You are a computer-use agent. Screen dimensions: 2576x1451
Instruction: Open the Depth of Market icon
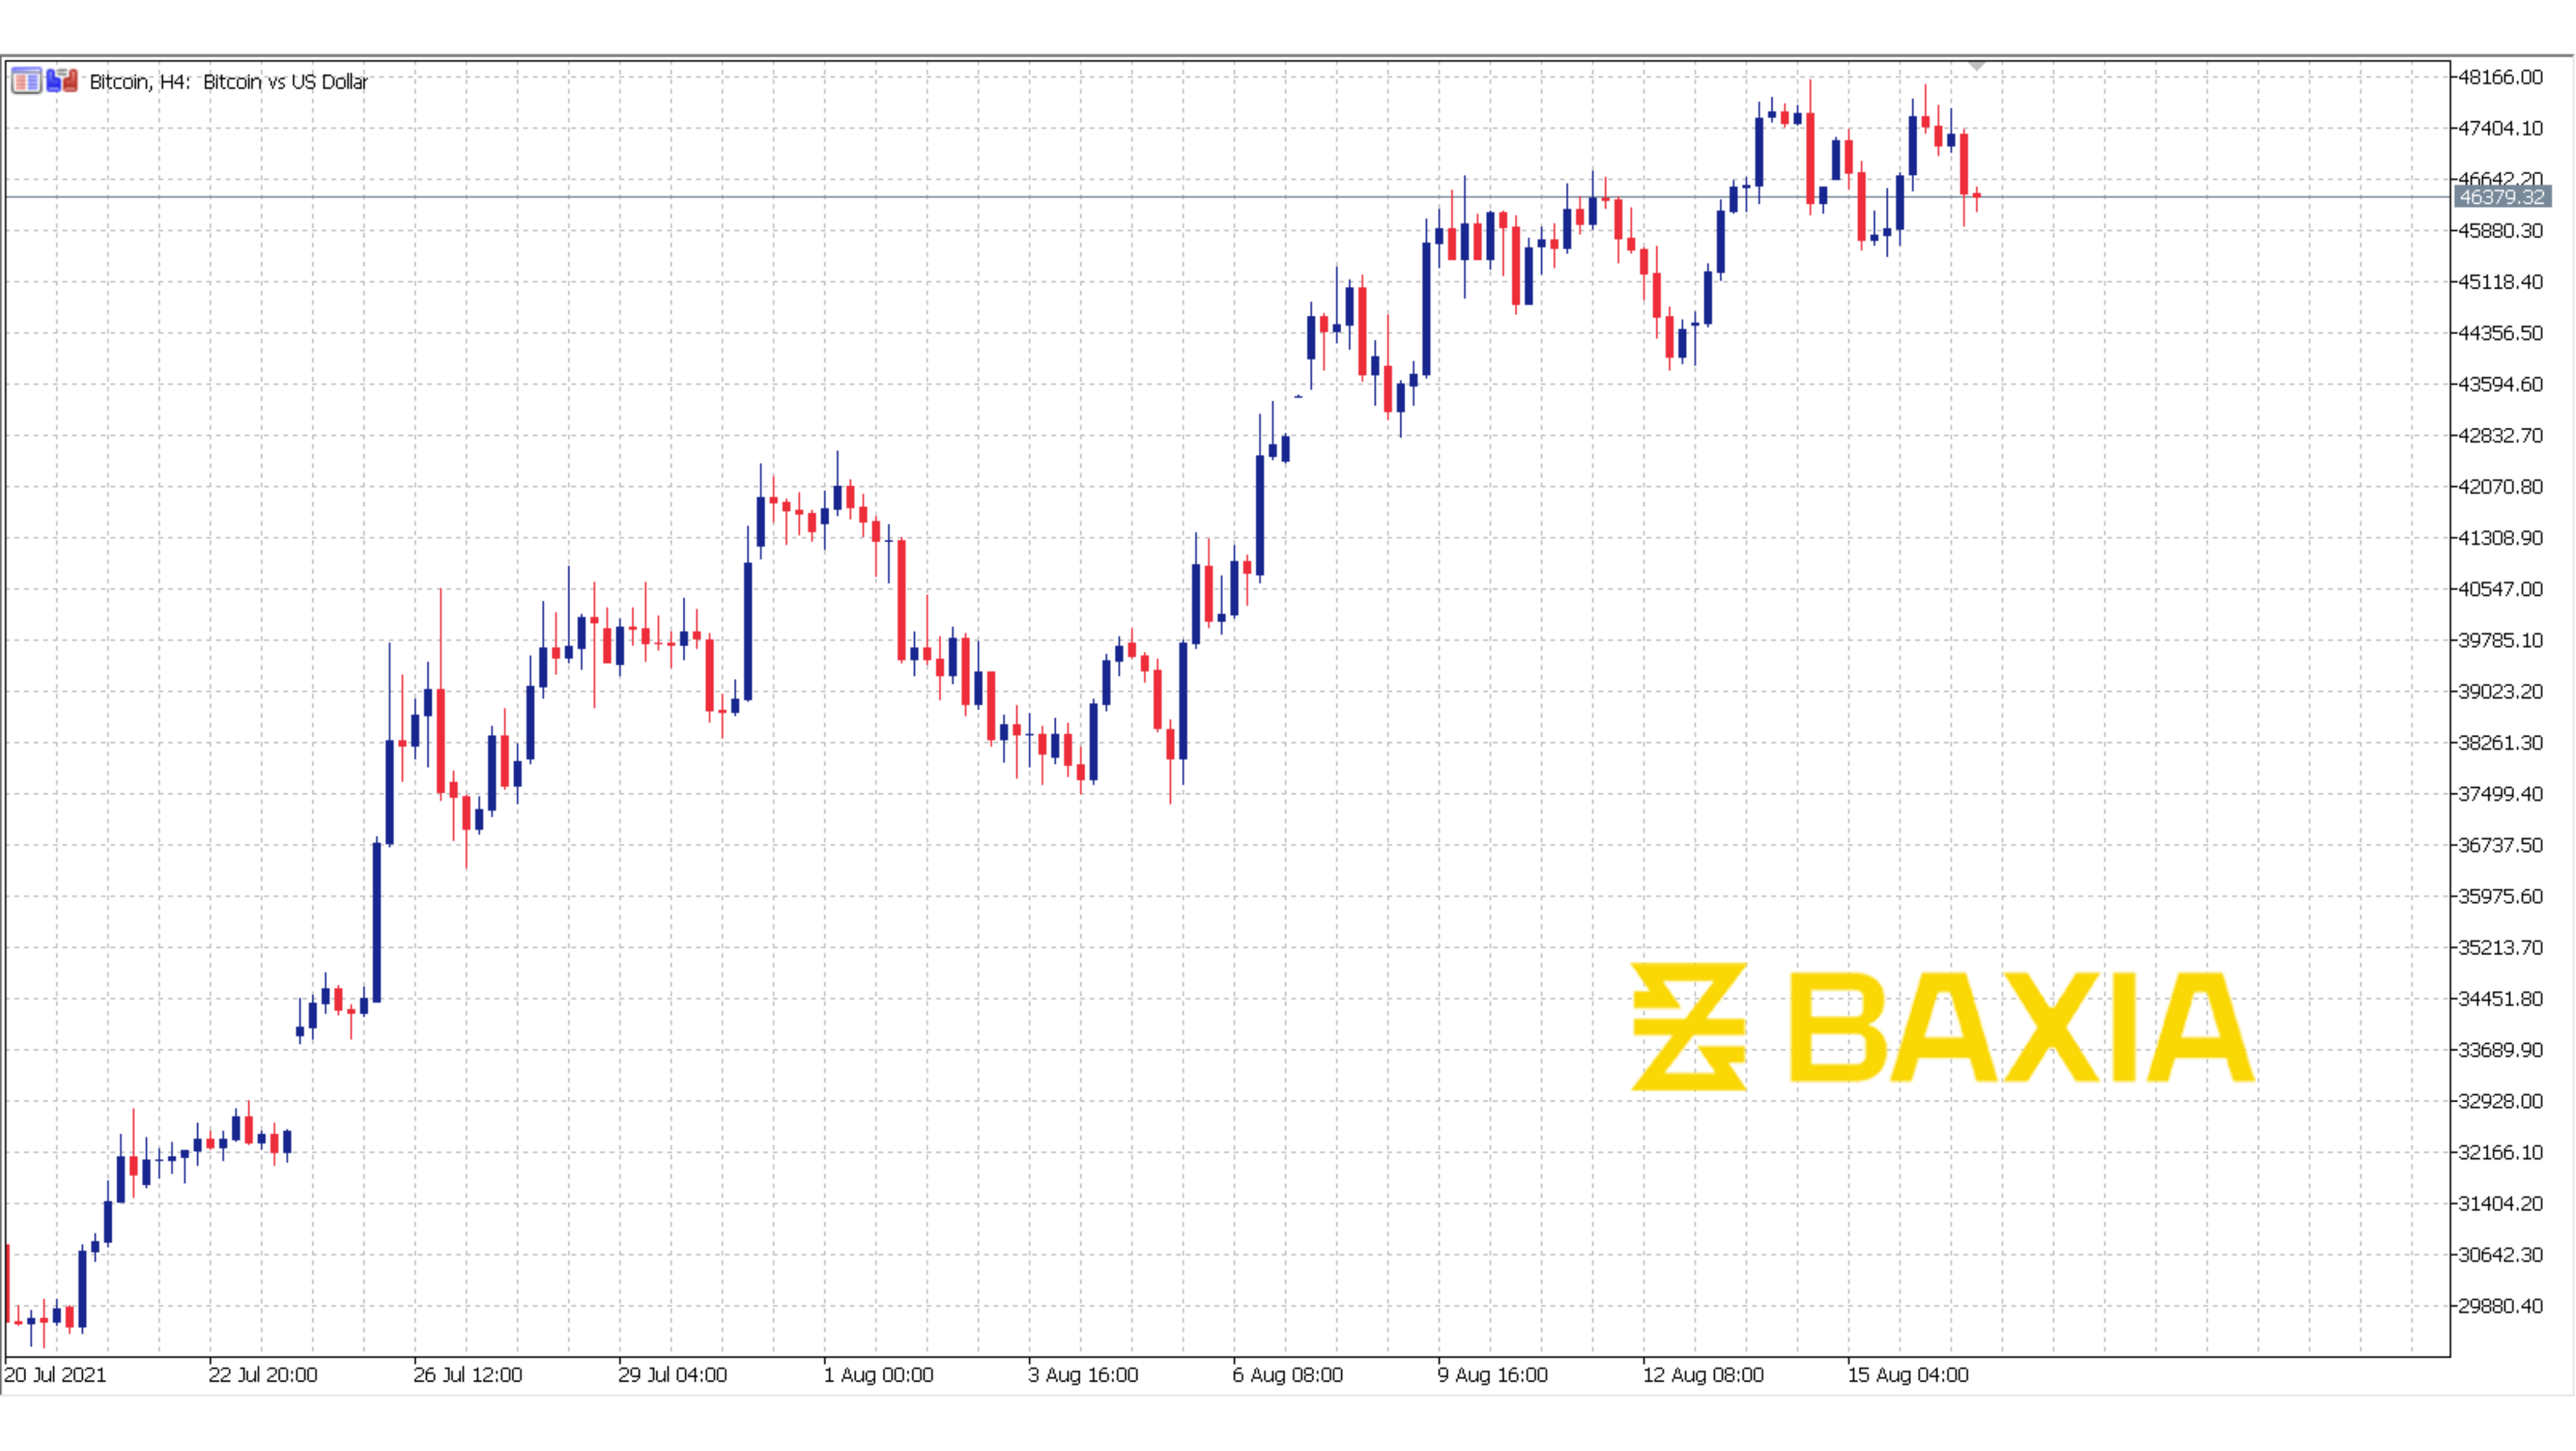tap(26, 81)
